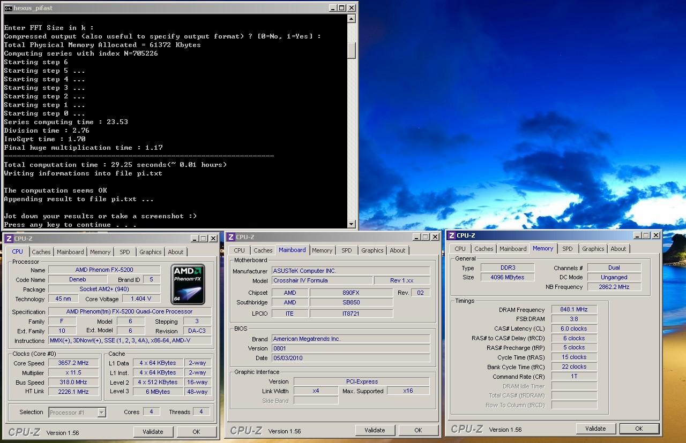
Task: Click Validate in the Memory window
Action: [595, 429]
